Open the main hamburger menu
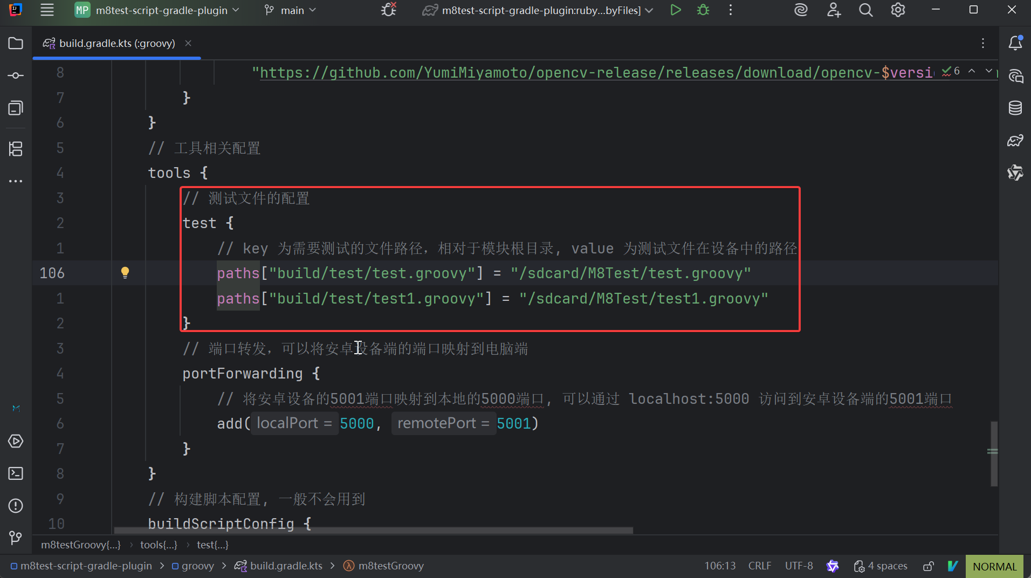This screenshot has width=1031, height=578. click(x=47, y=10)
